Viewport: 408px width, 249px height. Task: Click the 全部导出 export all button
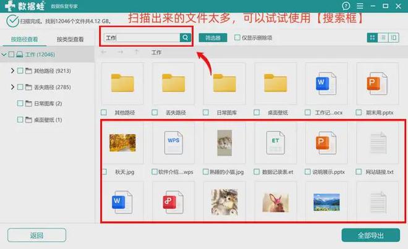370,235
